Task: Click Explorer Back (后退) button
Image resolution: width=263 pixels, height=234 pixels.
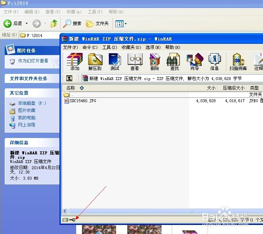Action: click(x=13, y=24)
